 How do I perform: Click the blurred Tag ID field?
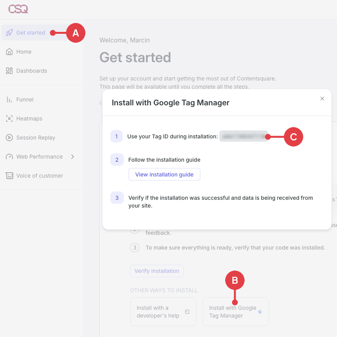point(243,136)
